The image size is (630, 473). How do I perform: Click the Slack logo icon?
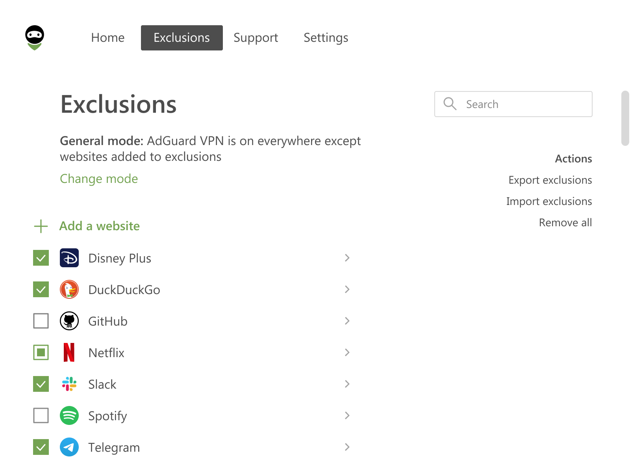point(69,384)
